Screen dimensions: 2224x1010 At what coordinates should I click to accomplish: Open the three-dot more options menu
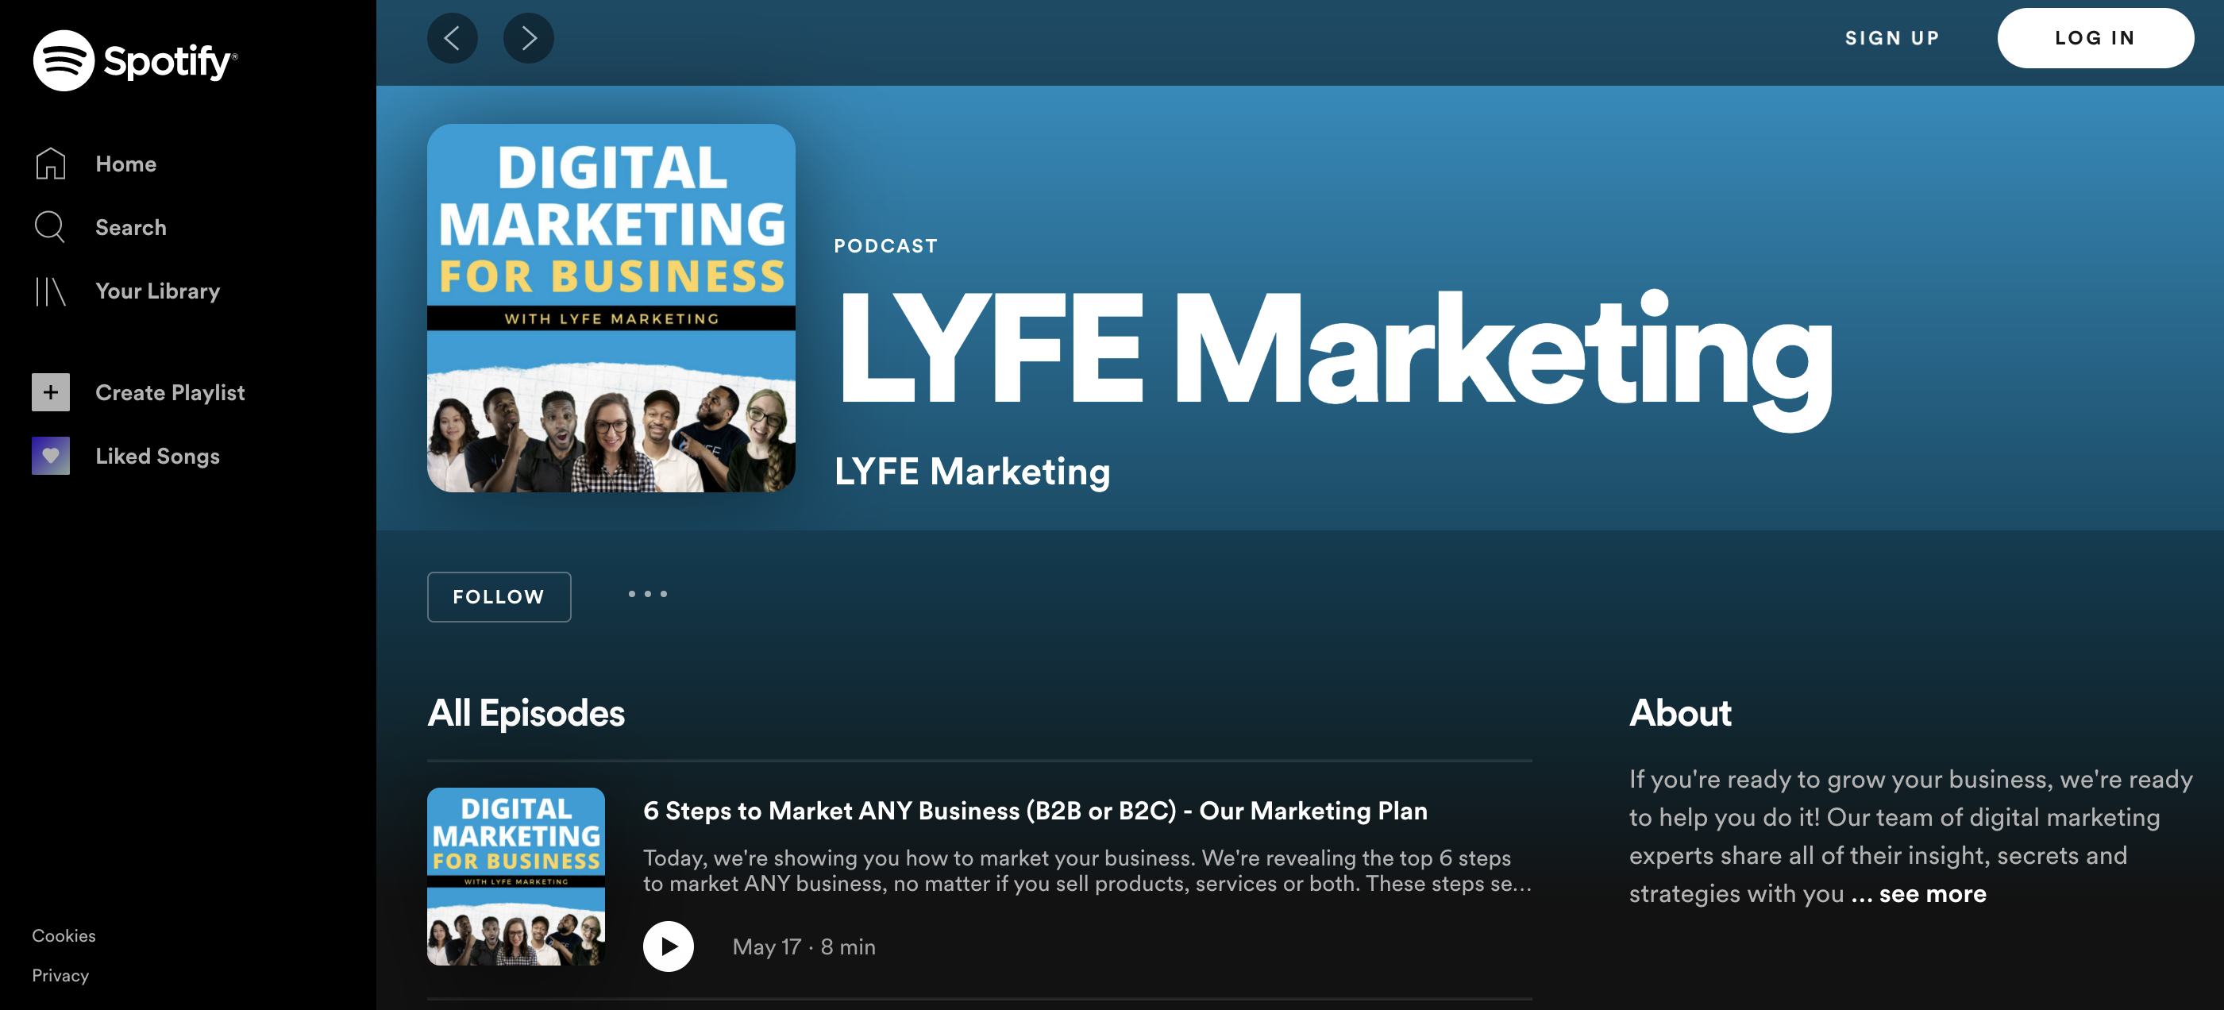648,595
